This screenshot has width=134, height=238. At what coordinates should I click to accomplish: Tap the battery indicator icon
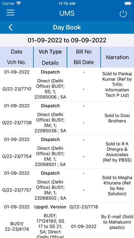[x=128, y=3]
